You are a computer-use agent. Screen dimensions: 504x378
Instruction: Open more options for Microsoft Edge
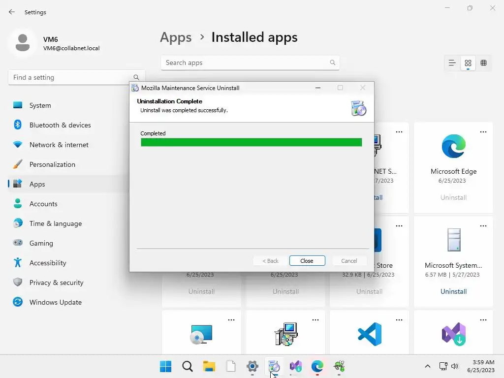pos(483,132)
